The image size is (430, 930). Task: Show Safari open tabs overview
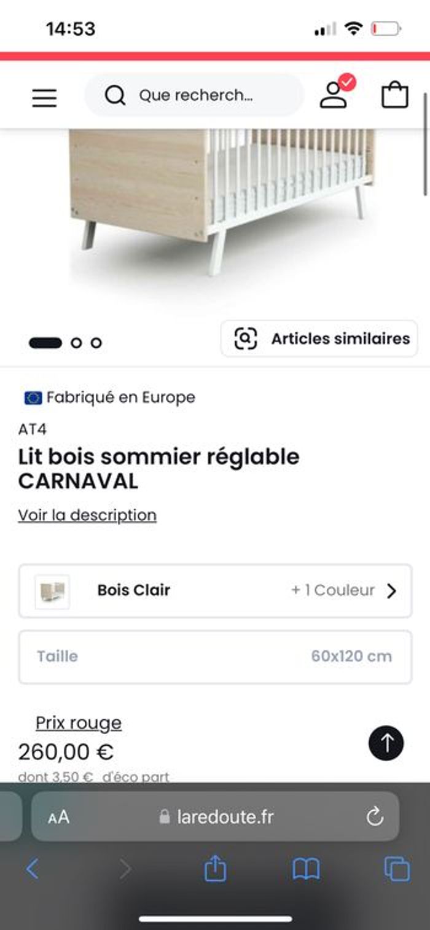(x=397, y=869)
